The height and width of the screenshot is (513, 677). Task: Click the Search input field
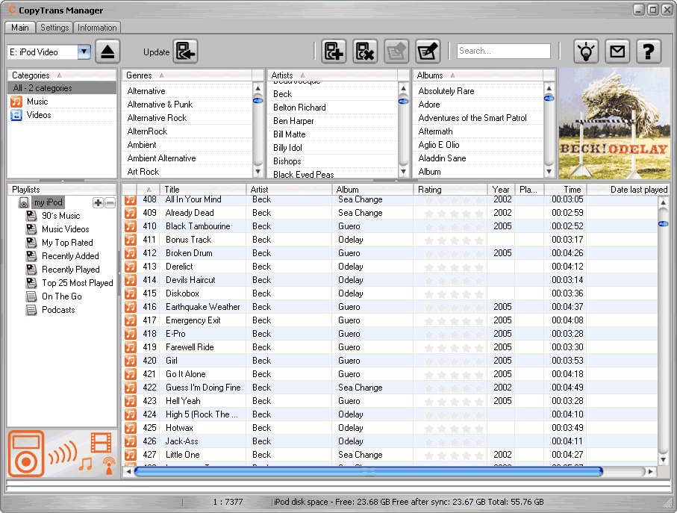pyautogui.click(x=503, y=51)
